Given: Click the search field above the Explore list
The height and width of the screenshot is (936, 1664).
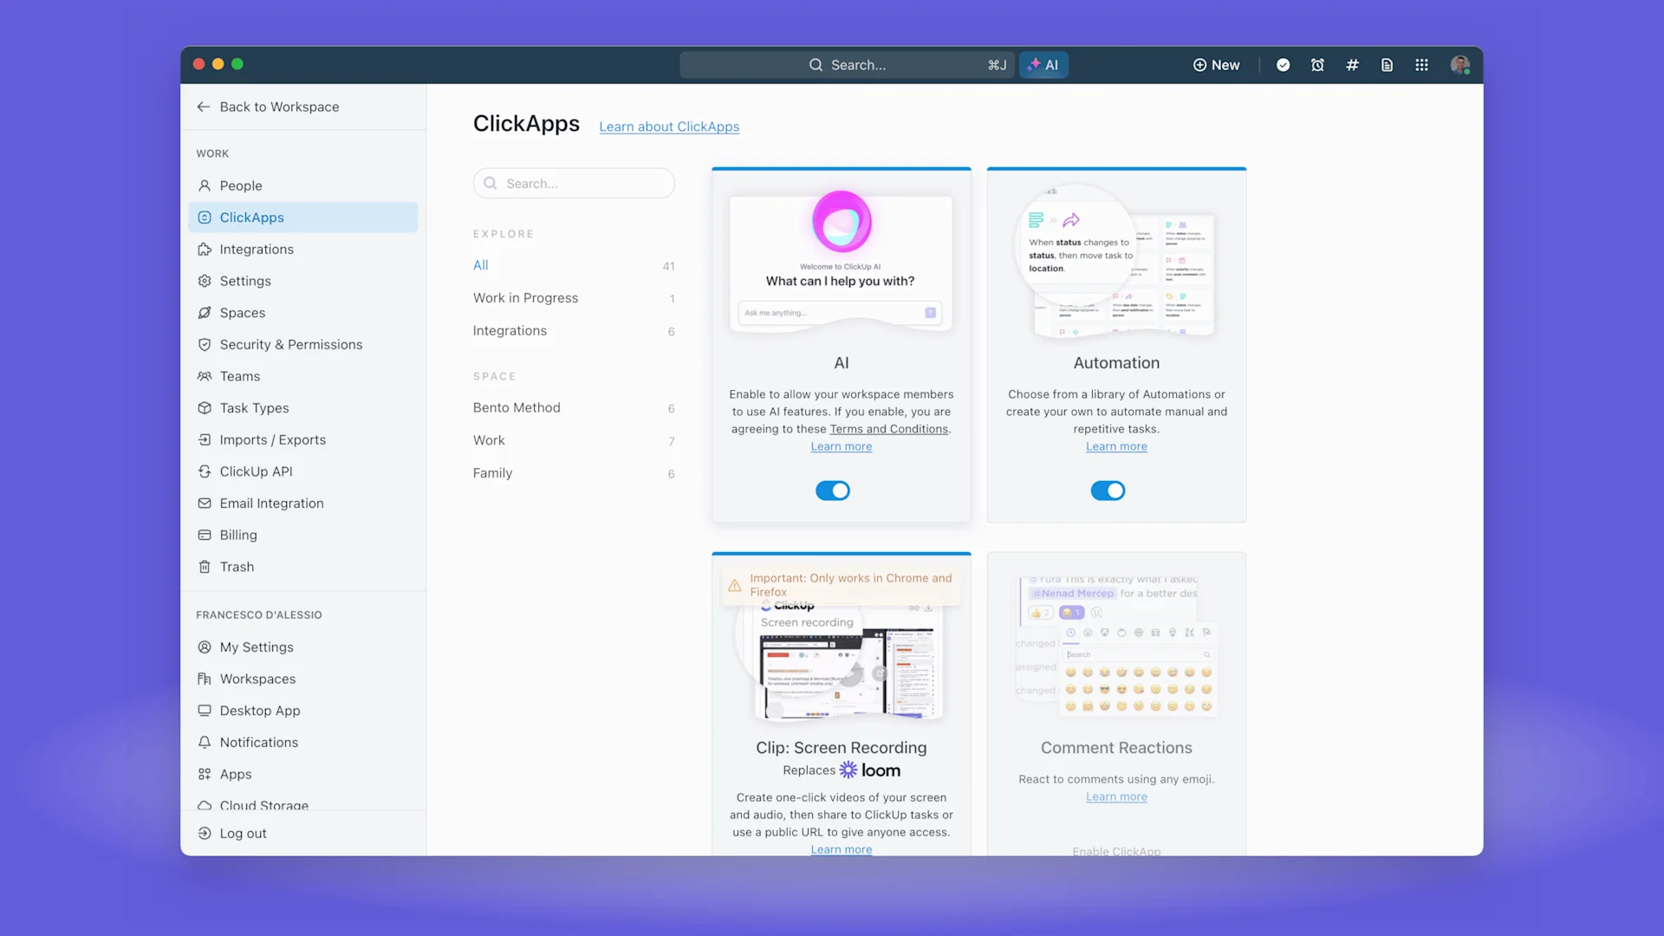Looking at the screenshot, I should 574,183.
